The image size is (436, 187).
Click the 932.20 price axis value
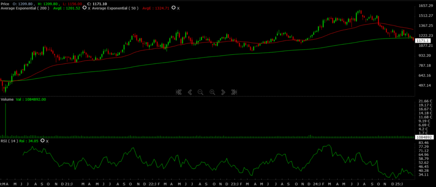click(425, 56)
